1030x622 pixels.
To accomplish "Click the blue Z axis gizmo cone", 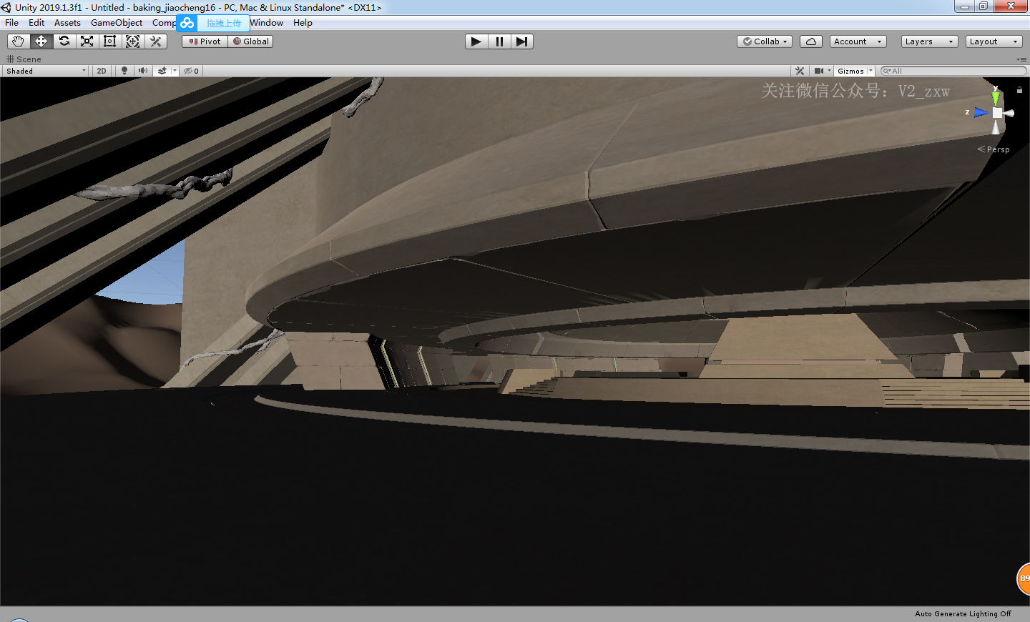I will tap(981, 112).
